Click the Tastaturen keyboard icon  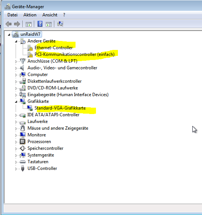(x=23, y=162)
